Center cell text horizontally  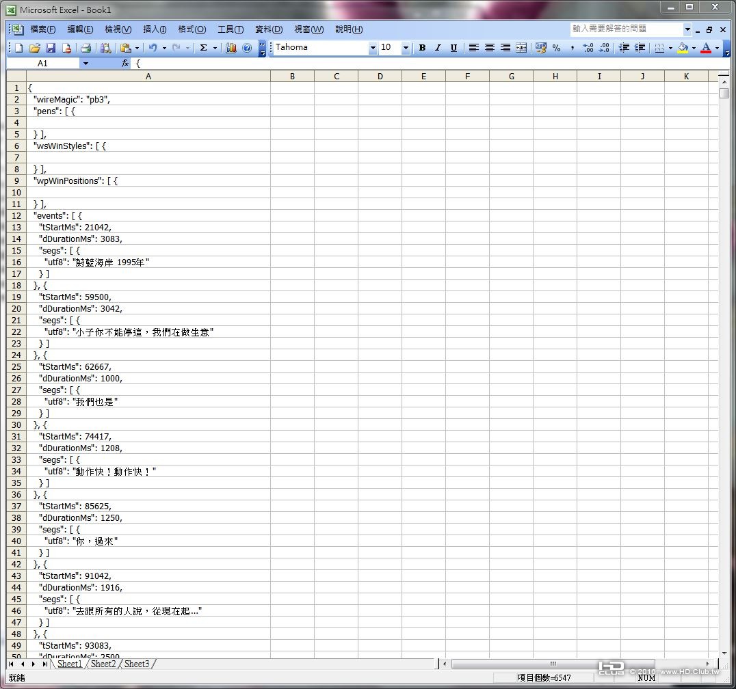pos(490,48)
